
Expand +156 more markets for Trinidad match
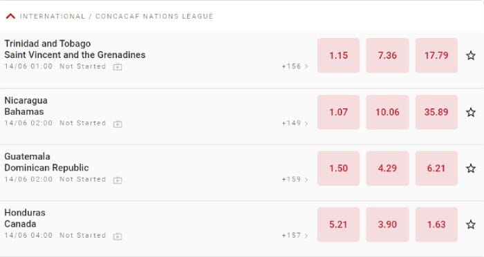coord(295,66)
